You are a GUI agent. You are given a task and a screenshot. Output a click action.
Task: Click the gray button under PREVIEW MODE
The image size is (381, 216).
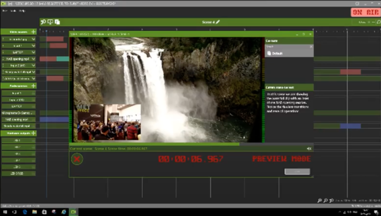click(297, 171)
